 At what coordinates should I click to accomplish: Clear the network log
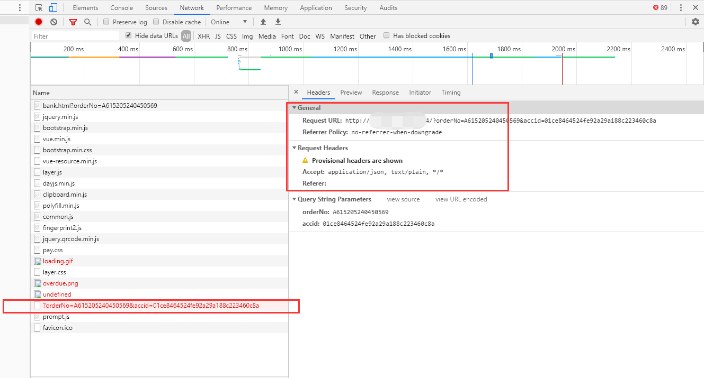54,22
